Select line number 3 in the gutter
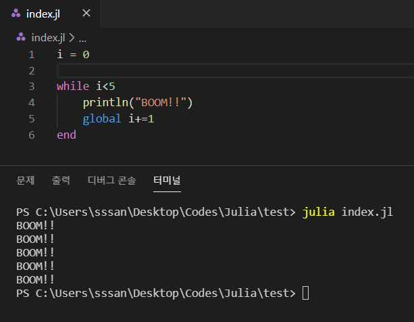This screenshot has width=414, height=322. click(31, 87)
